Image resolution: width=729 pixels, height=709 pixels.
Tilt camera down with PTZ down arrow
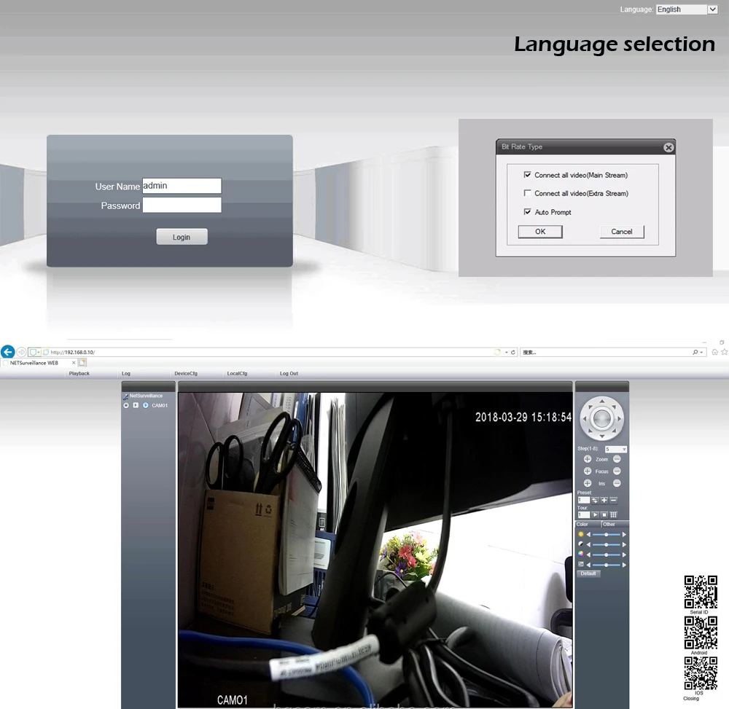click(602, 436)
